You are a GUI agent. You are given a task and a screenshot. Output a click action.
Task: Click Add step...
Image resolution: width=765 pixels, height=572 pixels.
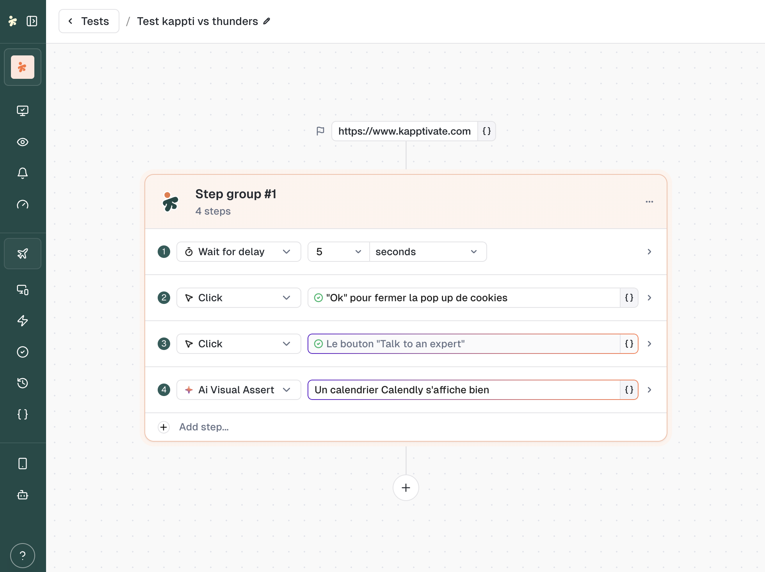204,427
